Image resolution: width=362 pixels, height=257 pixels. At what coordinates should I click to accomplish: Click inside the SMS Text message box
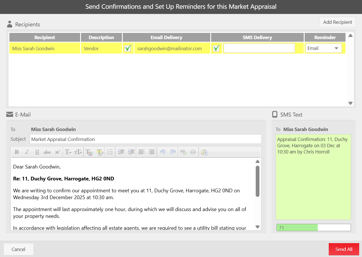pyautogui.click(x=313, y=177)
